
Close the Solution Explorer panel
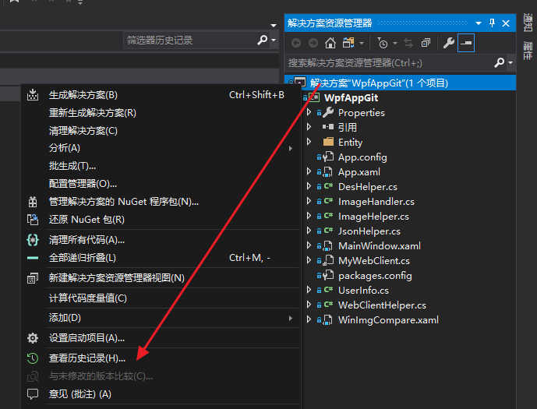pyautogui.click(x=506, y=23)
